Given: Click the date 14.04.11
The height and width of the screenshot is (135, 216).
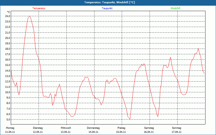Looking at the screenshot, I should point(93,132).
